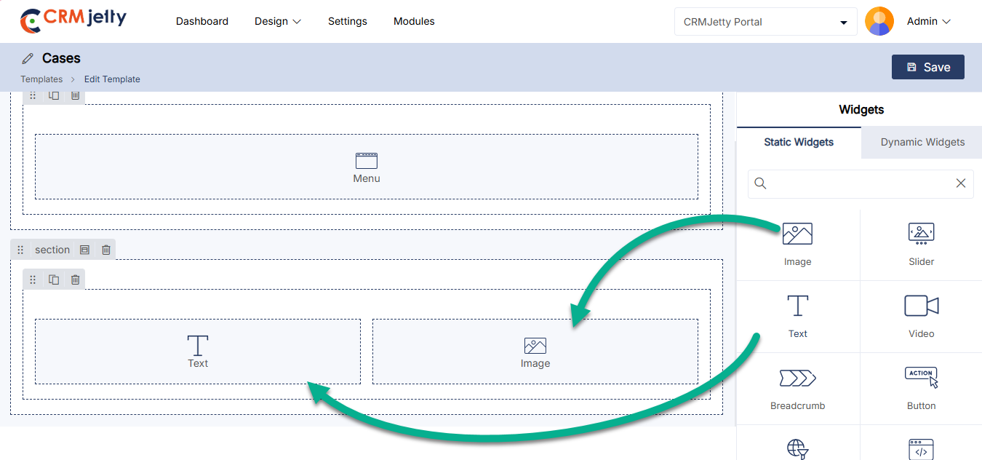Viewport: 982px width, 460px height.
Task: Clear the widget search with X icon
Action: [960, 183]
